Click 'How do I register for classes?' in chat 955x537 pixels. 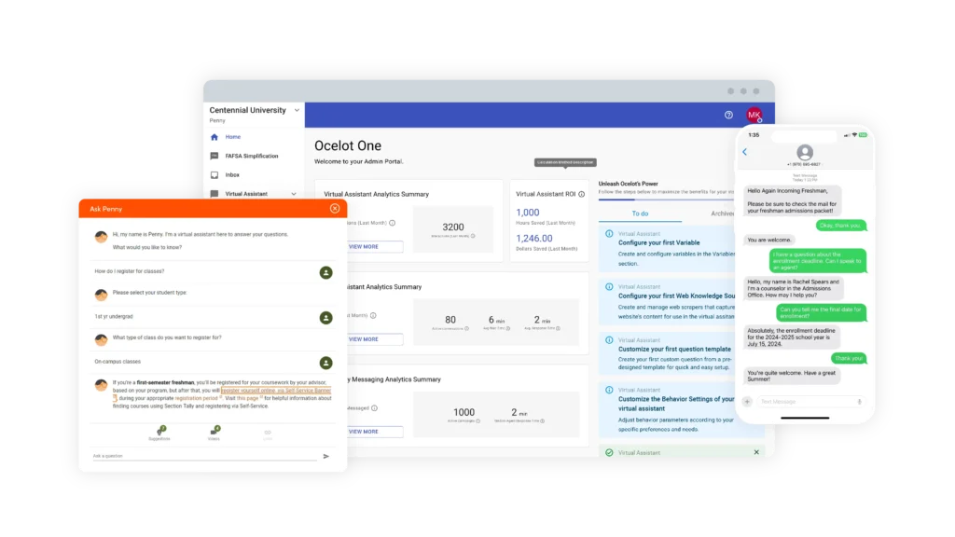pyautogui.click(x=129, y=271)
